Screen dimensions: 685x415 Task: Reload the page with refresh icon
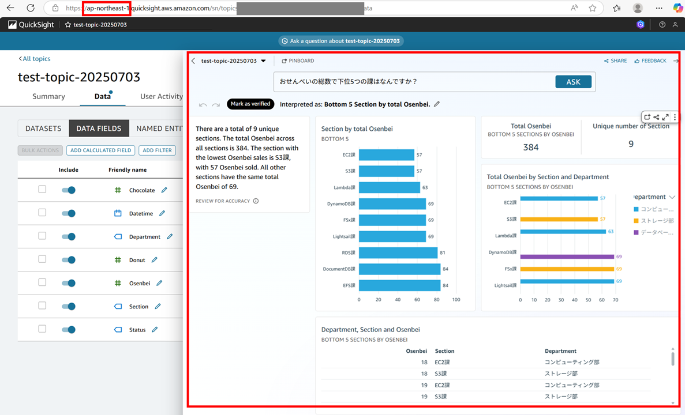click(30, 8)
